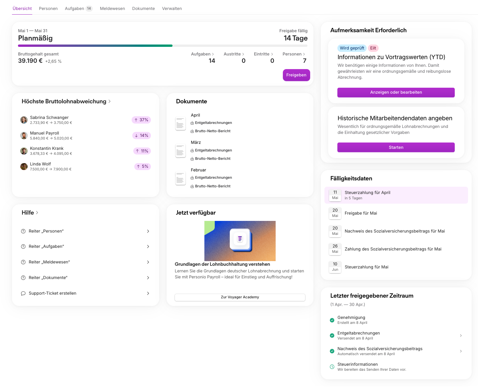Switch to the Aufgaben tab
Image resolution: width=478 pixels, height=390 pixels.
(x=79, y=9)
